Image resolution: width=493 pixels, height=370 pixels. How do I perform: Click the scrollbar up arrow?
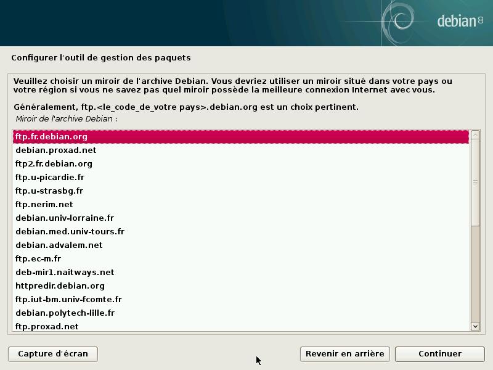[x=475, y=135]
